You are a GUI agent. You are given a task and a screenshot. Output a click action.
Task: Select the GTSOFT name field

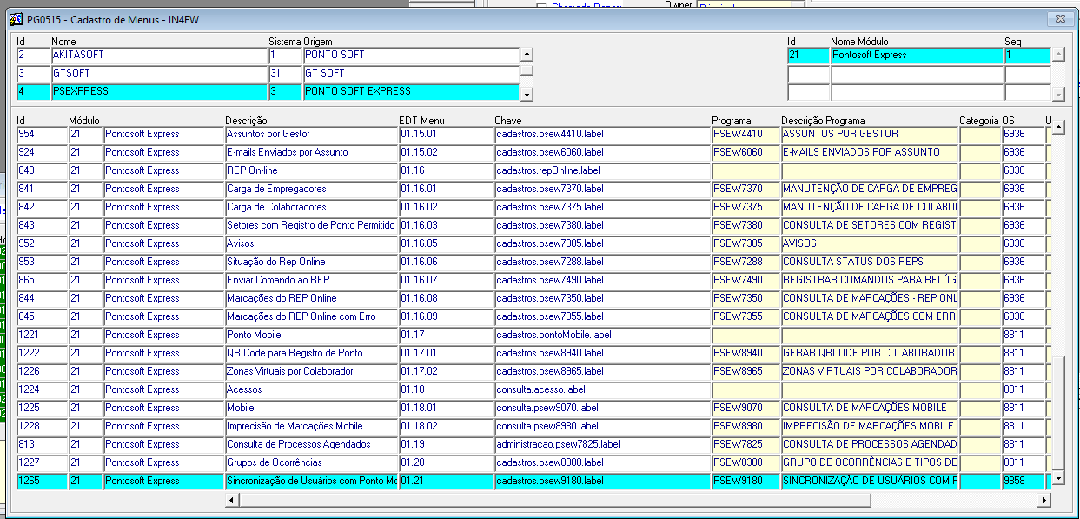pyautogui.click(x=159, y=74)
